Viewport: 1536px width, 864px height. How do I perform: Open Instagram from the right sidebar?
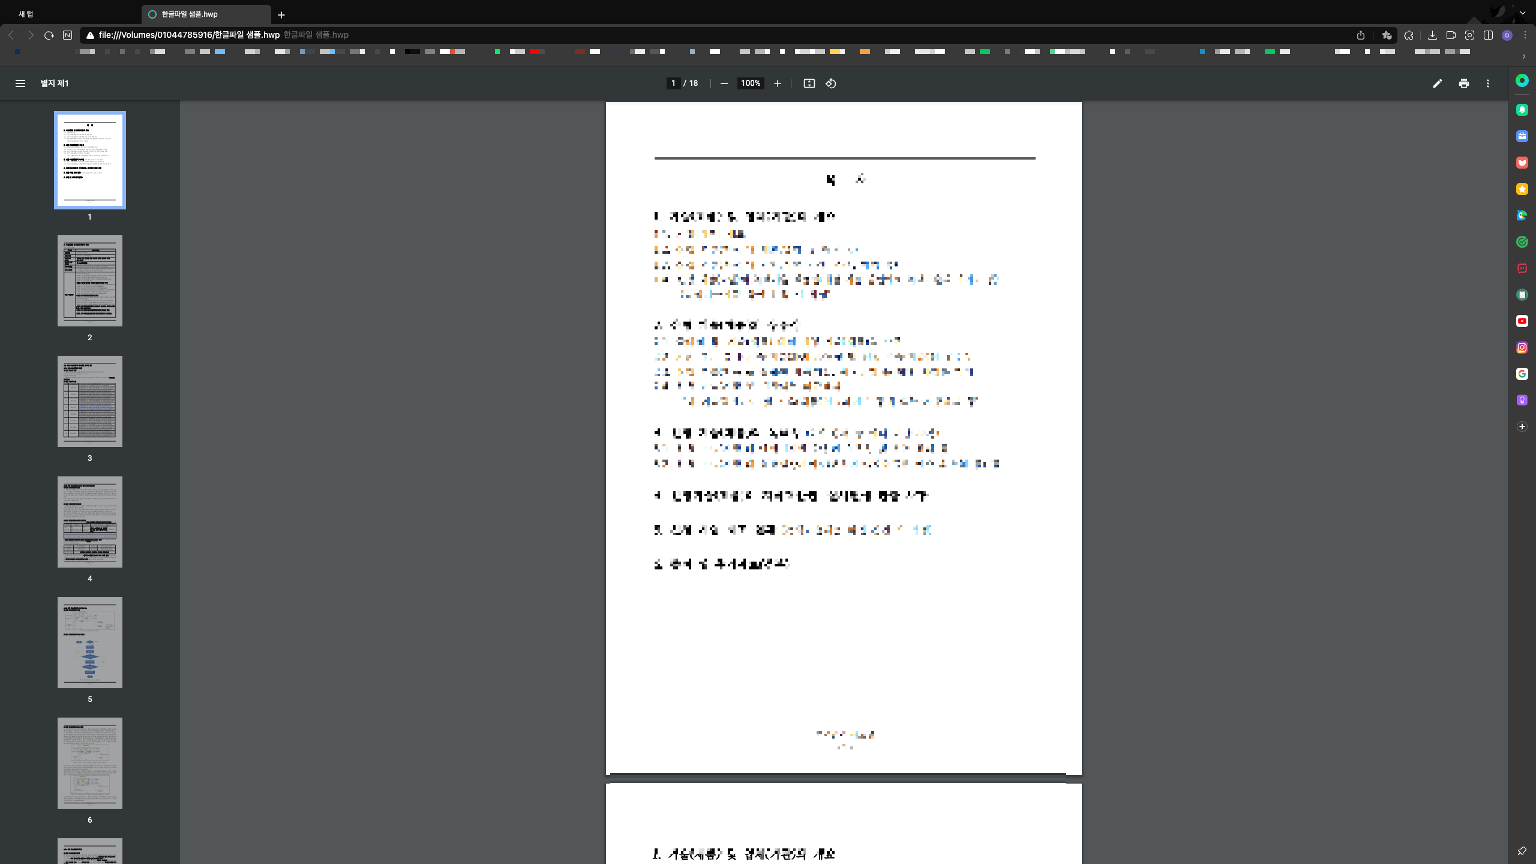(x=1522, y=347)
